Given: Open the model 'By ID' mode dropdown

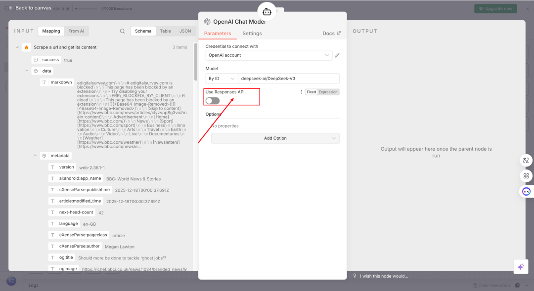Looking at the screenshot, I should [x=222, y=78].
